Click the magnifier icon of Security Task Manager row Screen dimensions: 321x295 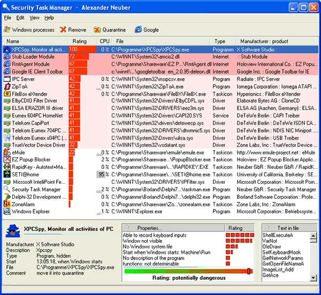click(7, 189)
